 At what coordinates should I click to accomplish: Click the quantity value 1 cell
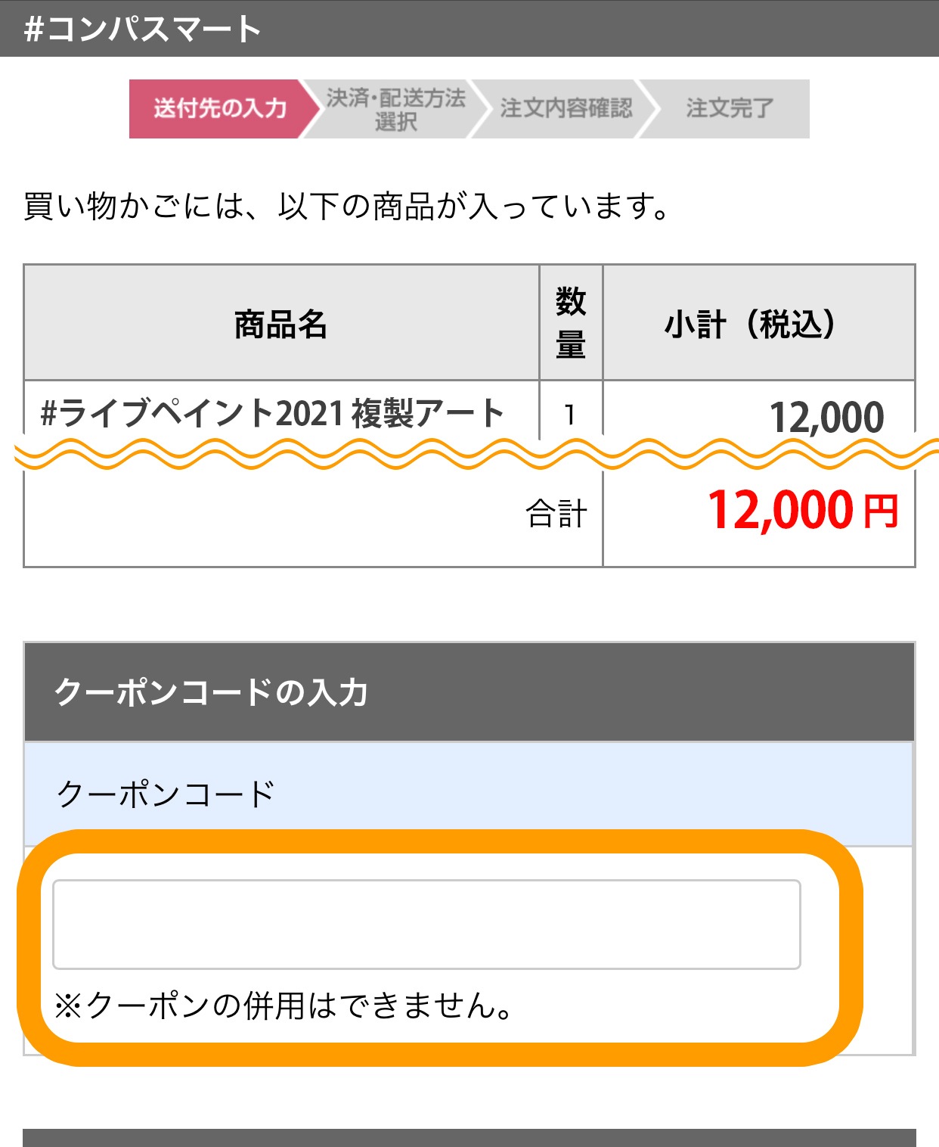[570, 415]
